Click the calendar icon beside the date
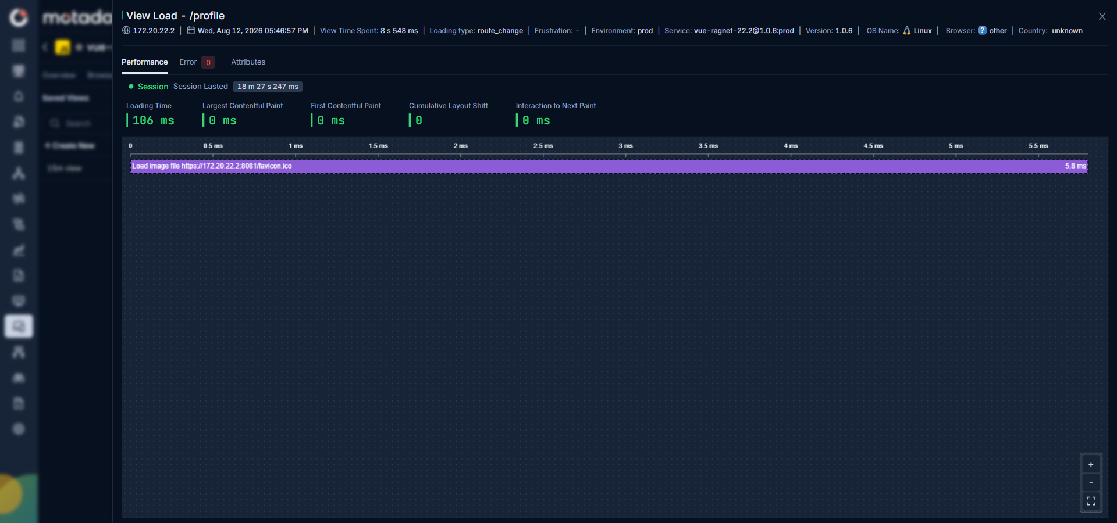Viewport: 1117px width, 523px height. click(191, 30)
